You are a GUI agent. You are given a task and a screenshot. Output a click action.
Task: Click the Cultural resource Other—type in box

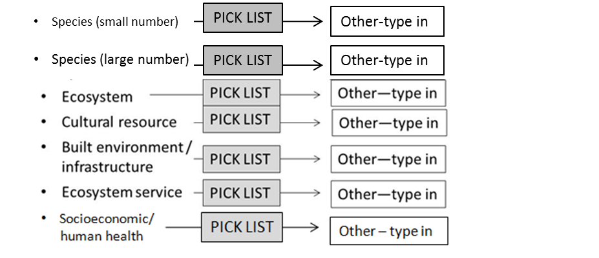(388, 123)
